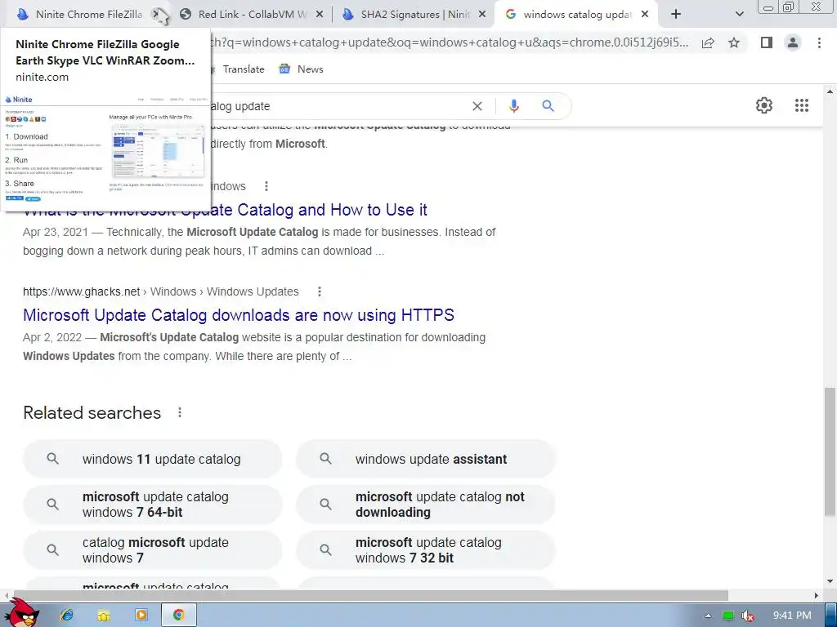Open the Angry Birds start button

22,613
